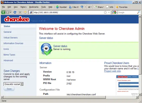The image size is (142, 103).
Task: Open the search engine selector dropdown
Action: (x=115, y=12)
